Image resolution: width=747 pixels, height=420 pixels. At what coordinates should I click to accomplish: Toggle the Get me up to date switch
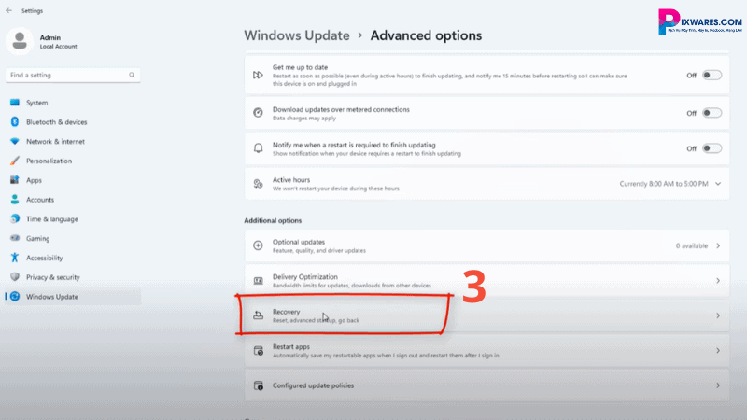(x=712, y=75)
